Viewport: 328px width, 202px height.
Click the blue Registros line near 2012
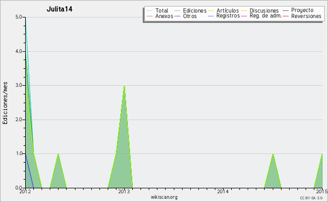(x=30, y=170)
